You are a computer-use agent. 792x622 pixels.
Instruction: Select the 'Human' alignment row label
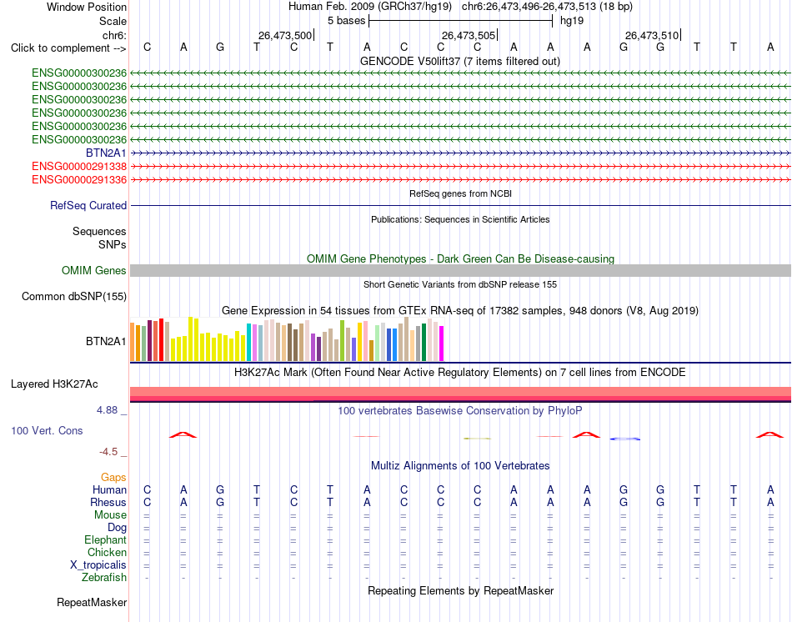tap(109, 489)
